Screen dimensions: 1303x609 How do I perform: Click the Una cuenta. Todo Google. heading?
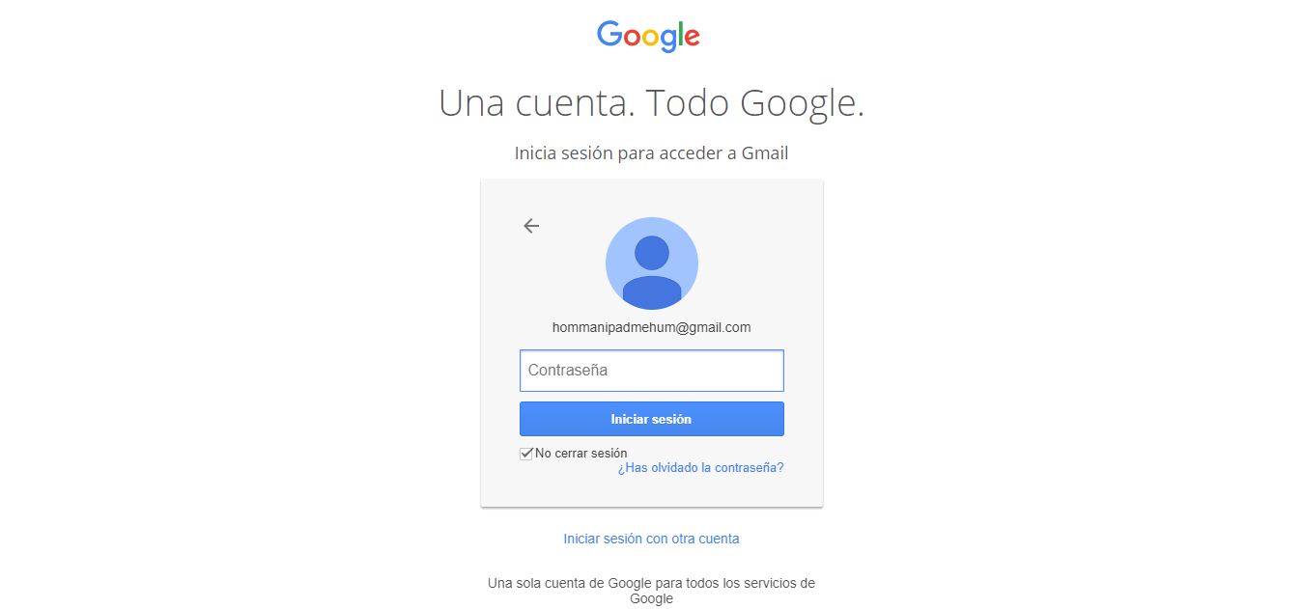click(652, 102)
